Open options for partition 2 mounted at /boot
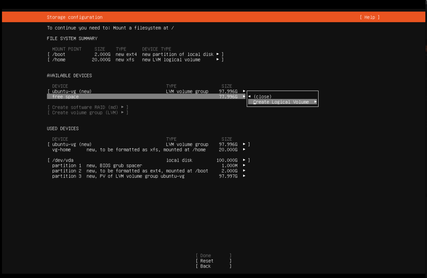This screenshot has height=278, width=427. click(x=244, y=170)
